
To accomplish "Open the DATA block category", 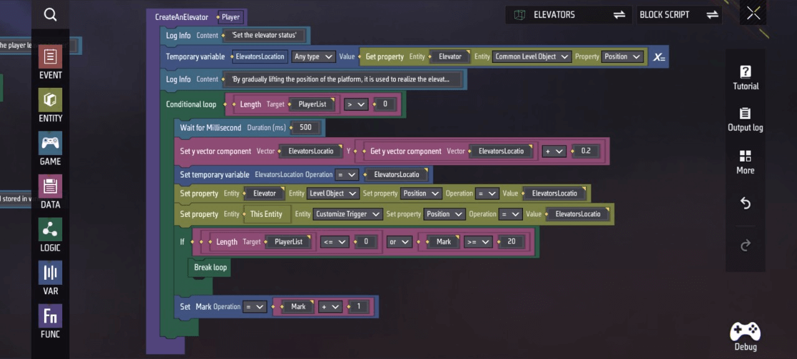I will click(x=50, y=192).
